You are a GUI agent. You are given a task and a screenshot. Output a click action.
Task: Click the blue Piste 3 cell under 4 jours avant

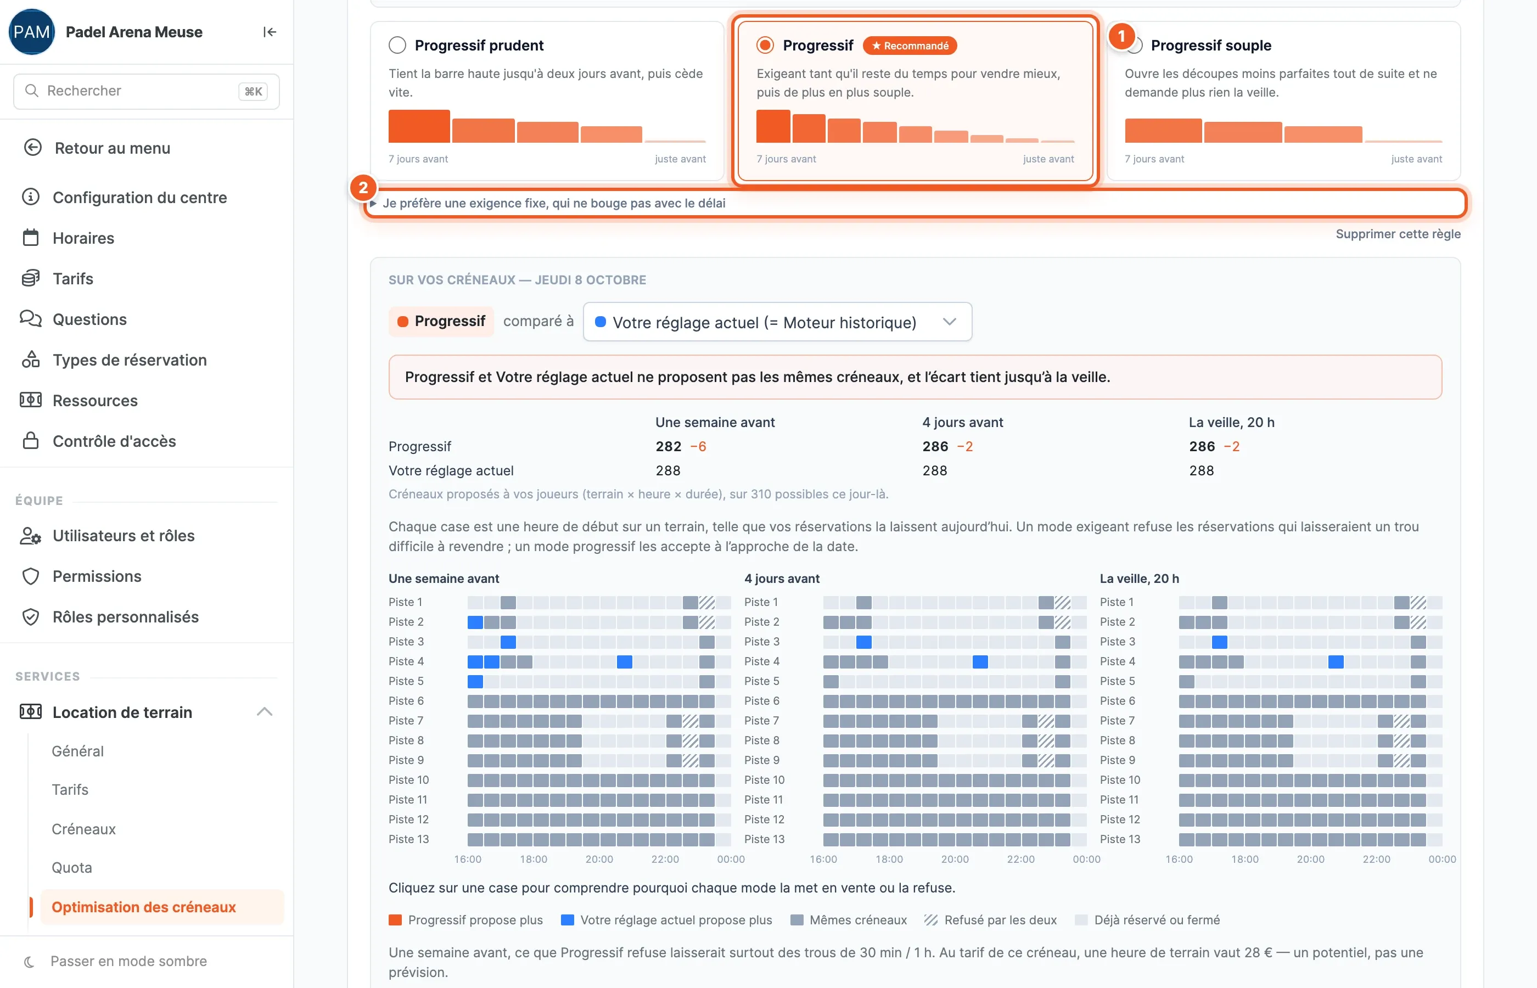[x=864, y=642]
